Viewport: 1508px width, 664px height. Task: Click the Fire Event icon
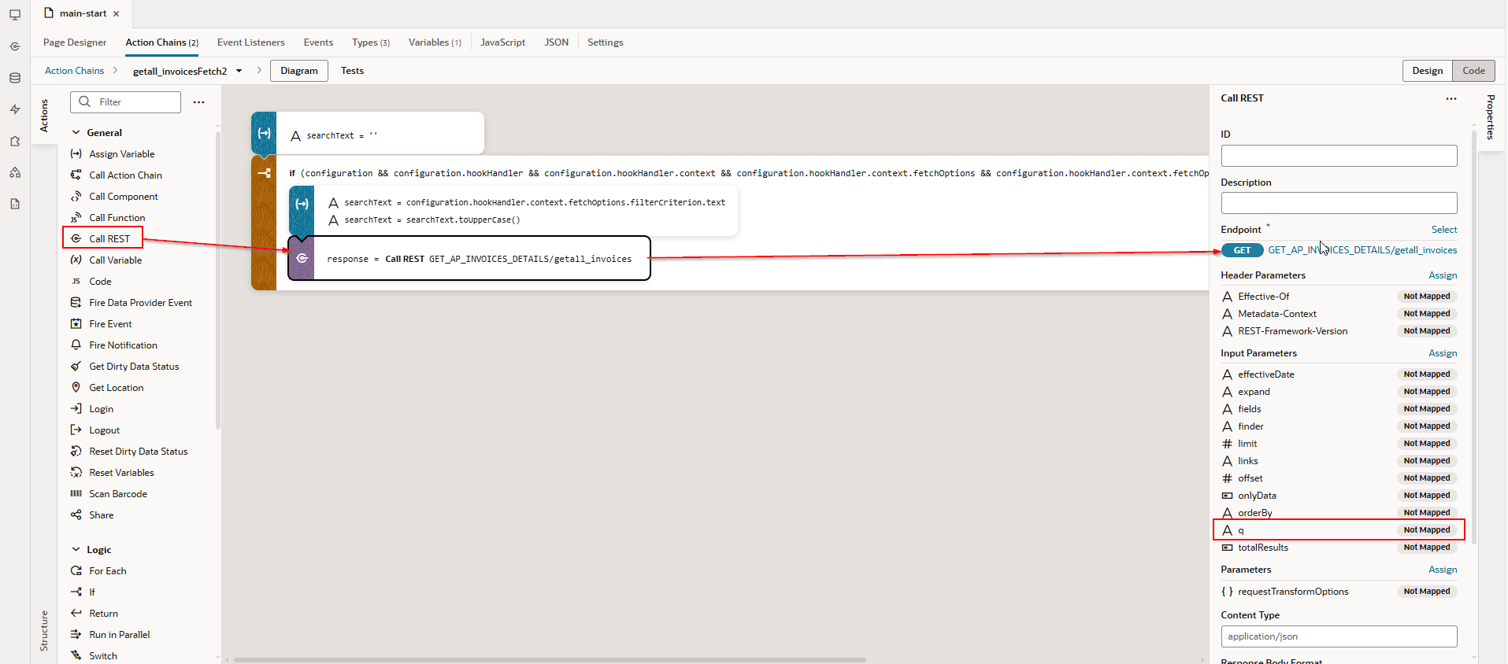point(76,324)
